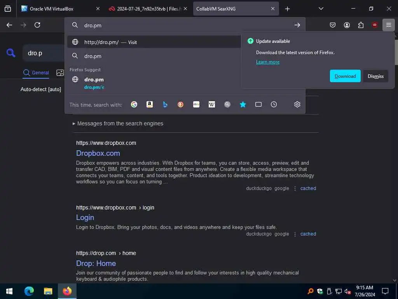This screenshot has width=398, height=299.
Task: Select dro.pm search suggestion row
Action: pyautogui.click(x=154, y=56)
